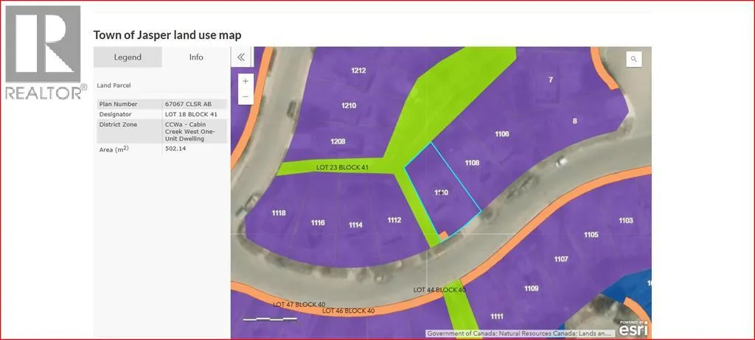The height and width of the screenshot is (340, 755).
Task: Click the highlighted parcel 1110
Action: (x=441, y=192)
